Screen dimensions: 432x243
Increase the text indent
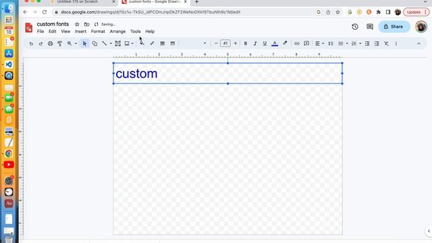point(377,43)
